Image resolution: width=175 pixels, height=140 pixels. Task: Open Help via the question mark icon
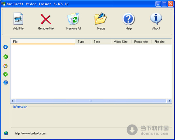pos(128,19)
